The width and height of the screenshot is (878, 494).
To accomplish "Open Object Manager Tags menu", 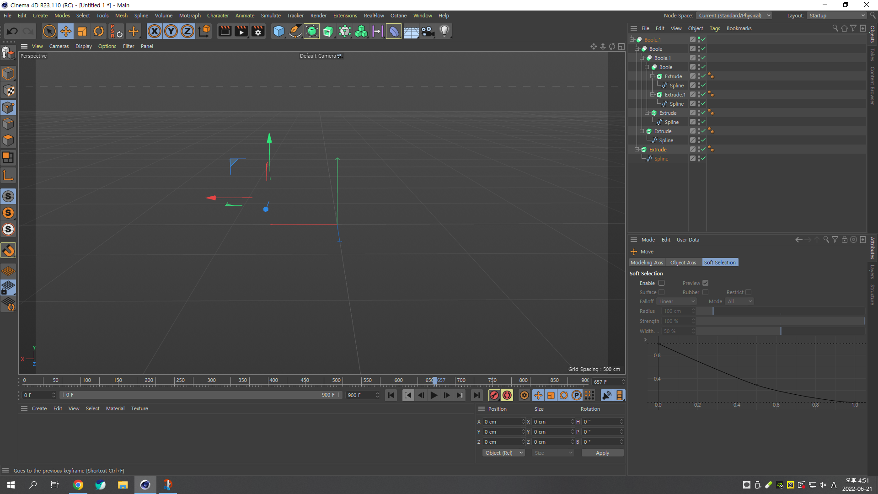I will 715,28.
